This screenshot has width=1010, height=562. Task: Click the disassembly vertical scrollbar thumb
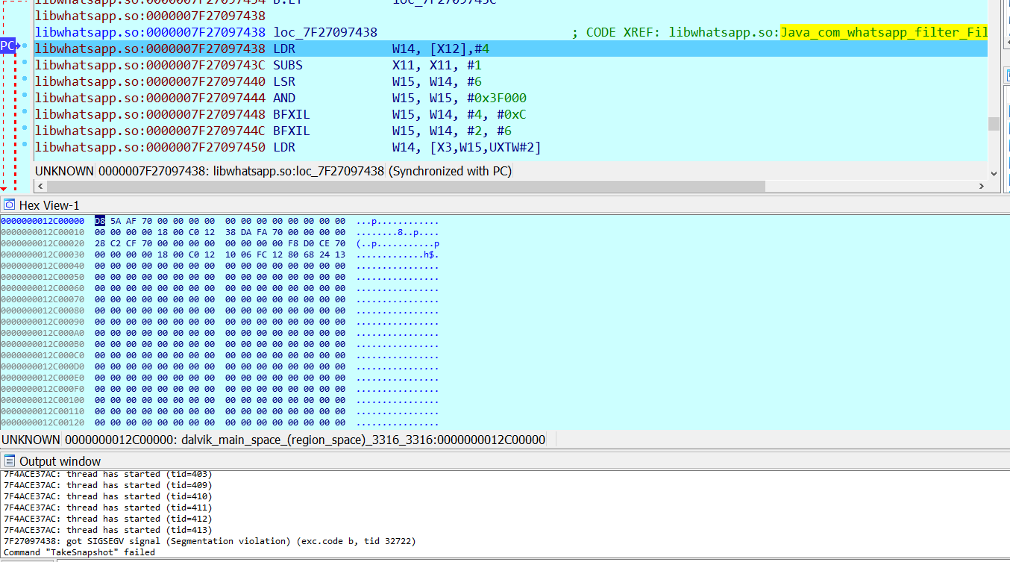(994, 124)
